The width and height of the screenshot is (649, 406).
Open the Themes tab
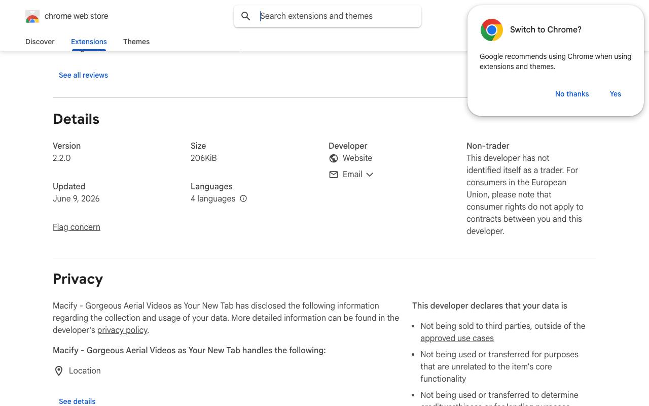(x=136, y=42)
